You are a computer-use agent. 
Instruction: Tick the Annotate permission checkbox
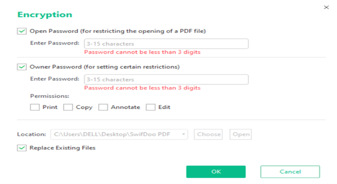103,107
